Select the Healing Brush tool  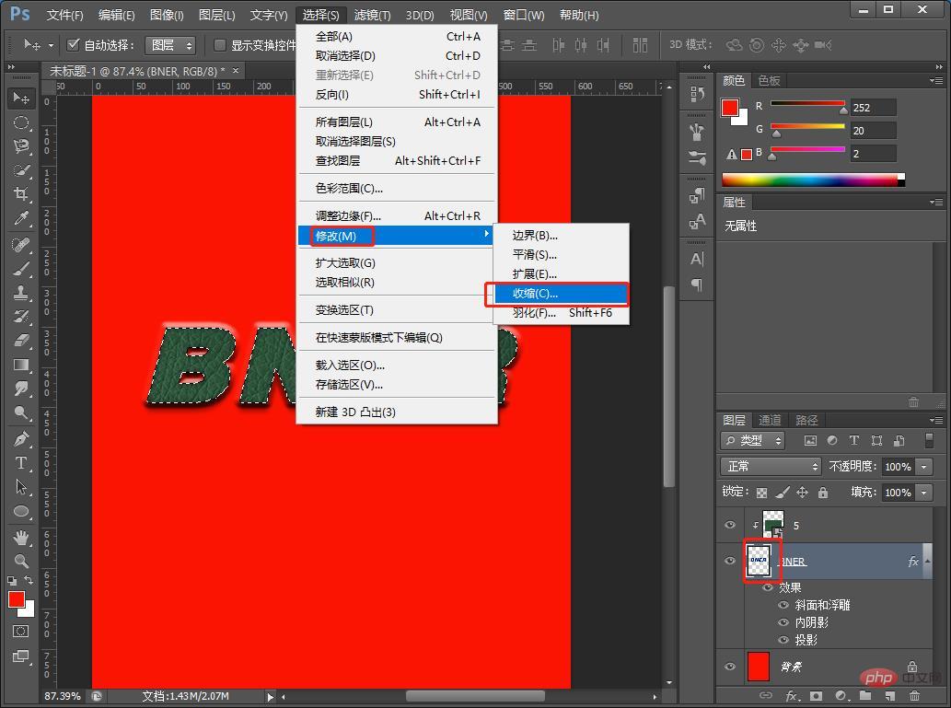(21, 245)
